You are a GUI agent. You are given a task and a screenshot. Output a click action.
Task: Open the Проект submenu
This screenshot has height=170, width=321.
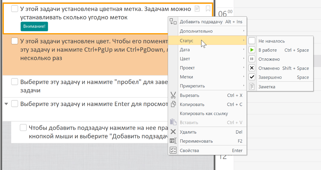pos(207,68)
